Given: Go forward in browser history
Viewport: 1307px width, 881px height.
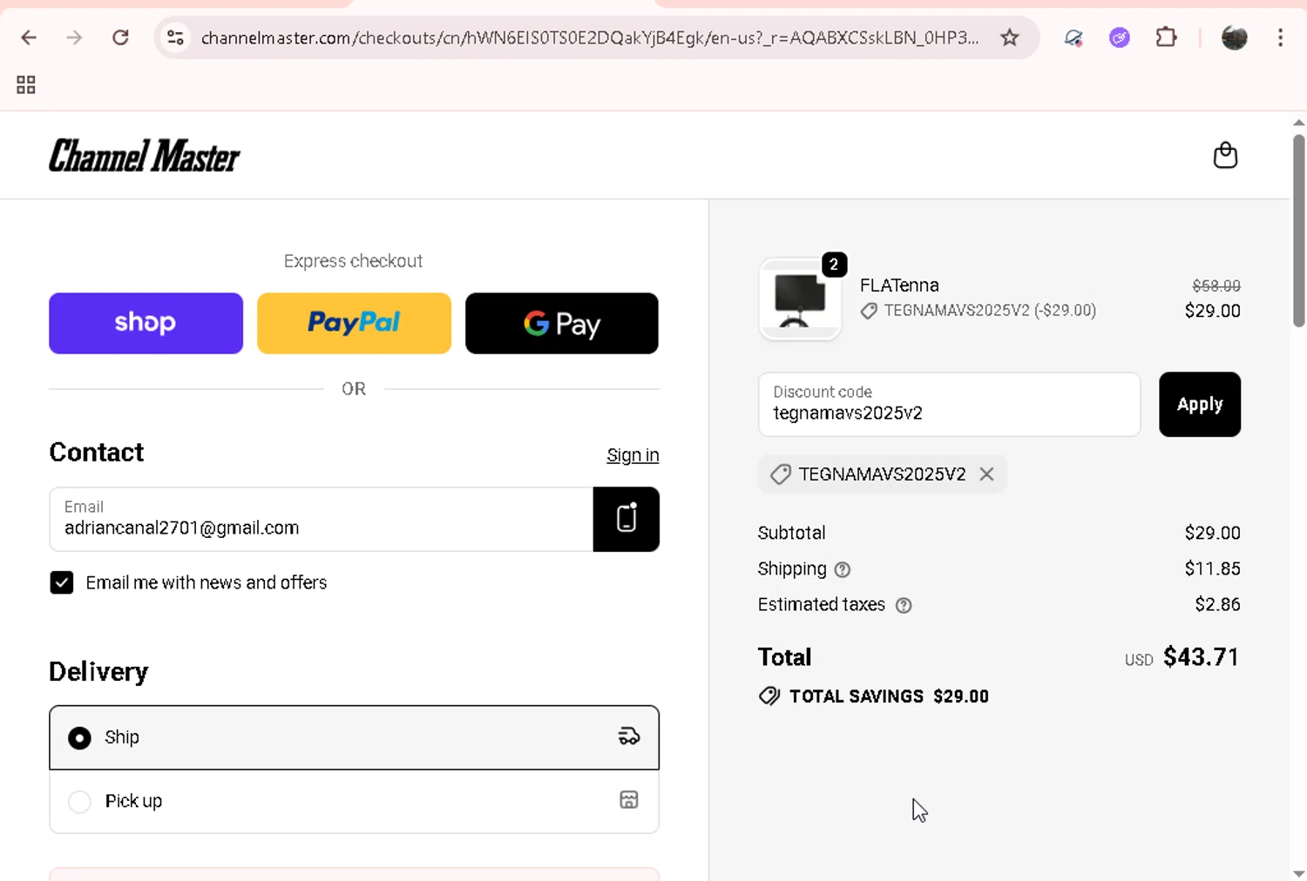Looking at the screenshot, I should pyautogui.click(x=74, y=37).
